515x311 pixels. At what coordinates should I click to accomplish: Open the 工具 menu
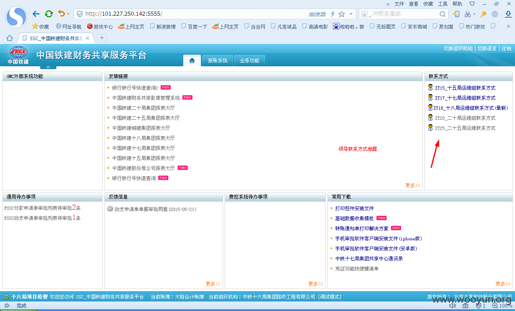[443, 4]
